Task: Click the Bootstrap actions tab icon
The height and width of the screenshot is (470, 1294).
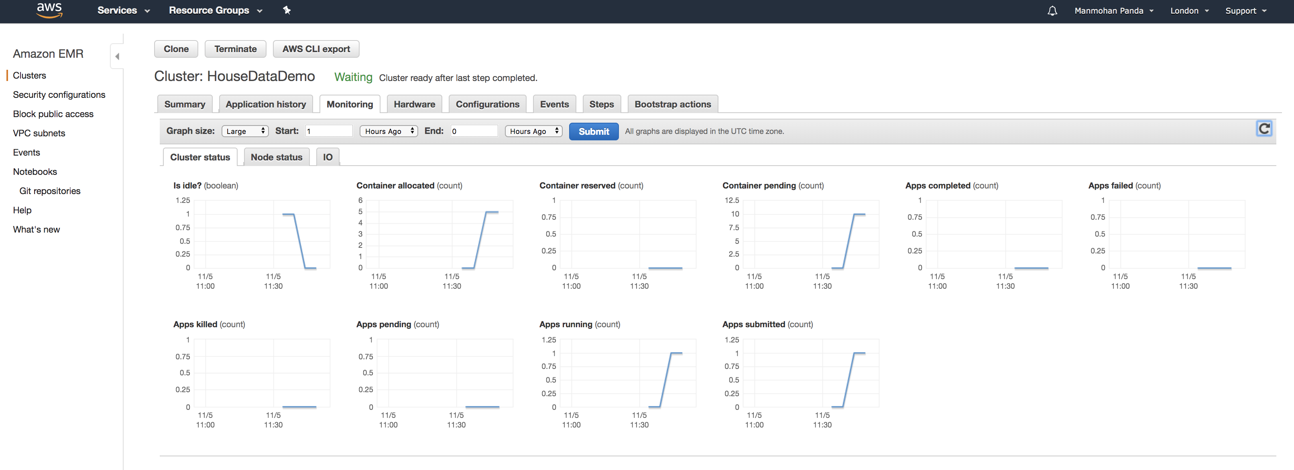Action: 673,104
